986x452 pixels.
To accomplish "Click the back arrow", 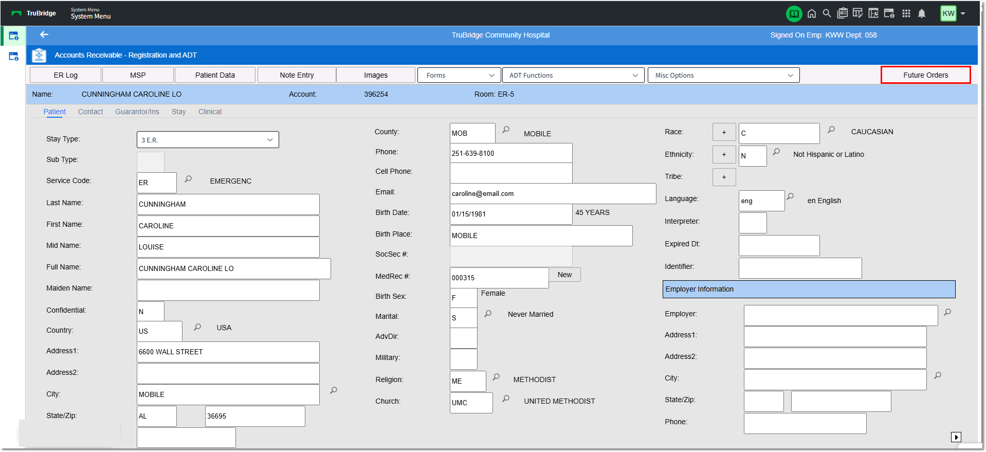I will 44,34.
